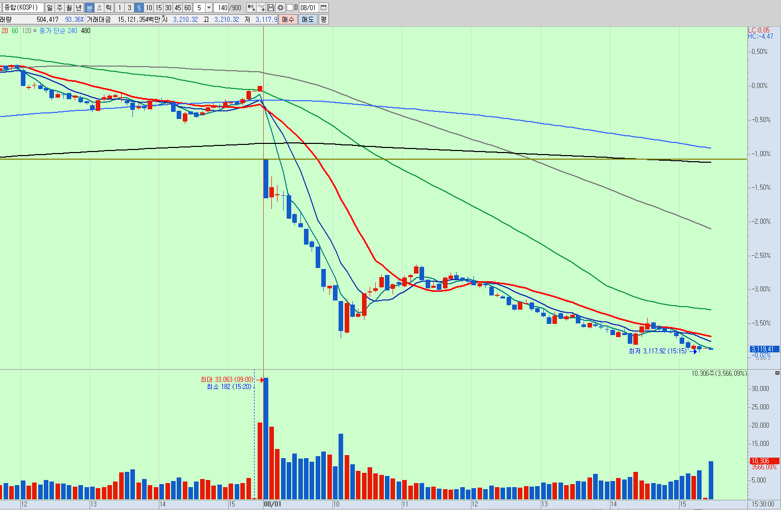Select the yearly (년) chart period
Image resolution: width=781 pixels, height=510 pixels.
(79, 8)
